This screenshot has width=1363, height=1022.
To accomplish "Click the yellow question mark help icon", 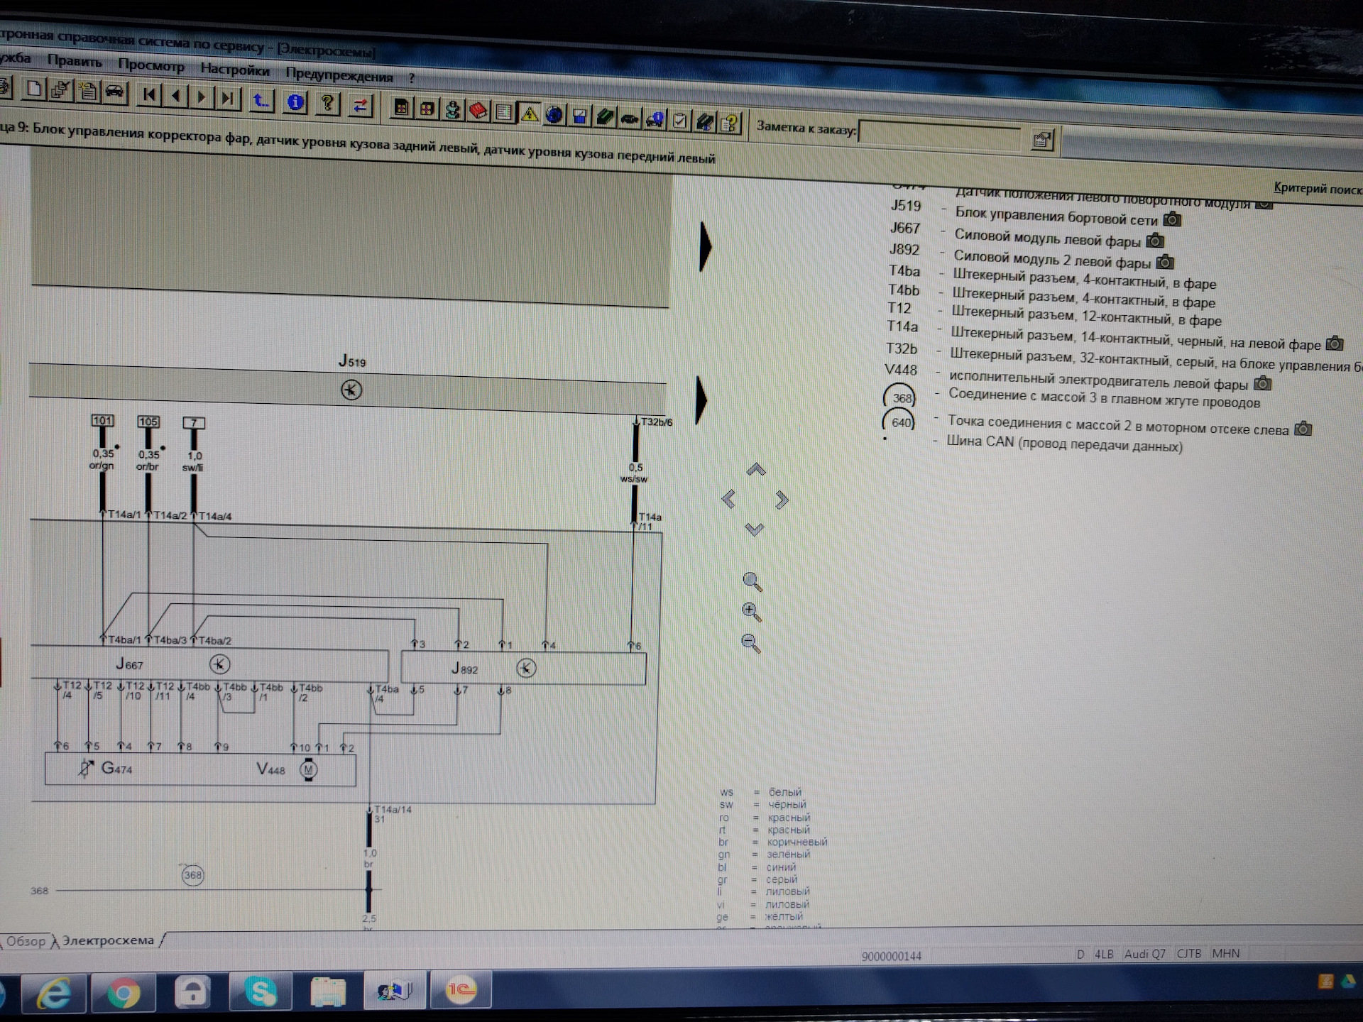I will (327, 104).
